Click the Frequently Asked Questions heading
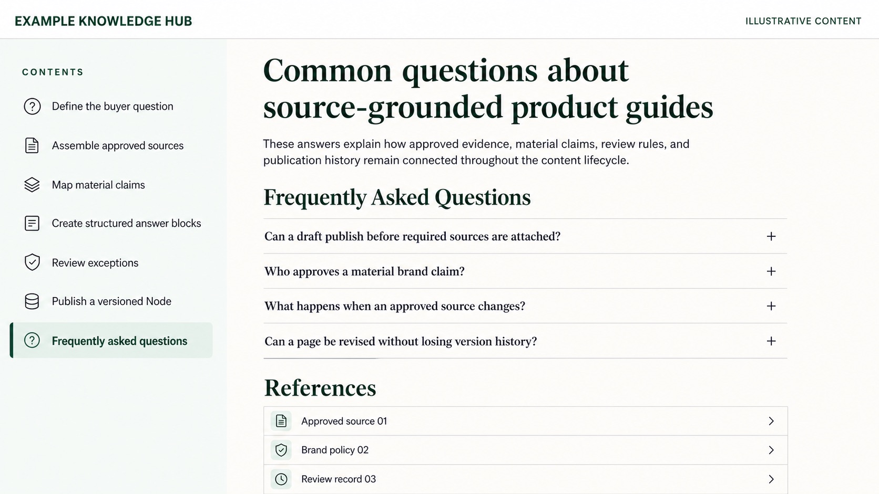The width and height of the screenshot is (879, 494). point(397,197)
